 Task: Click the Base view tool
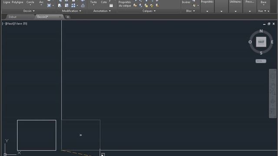pyautogui.click(x=264, y=2)
